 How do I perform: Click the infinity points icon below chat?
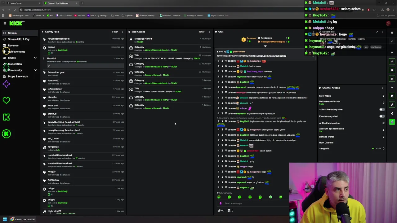click(x=221, y=211)
